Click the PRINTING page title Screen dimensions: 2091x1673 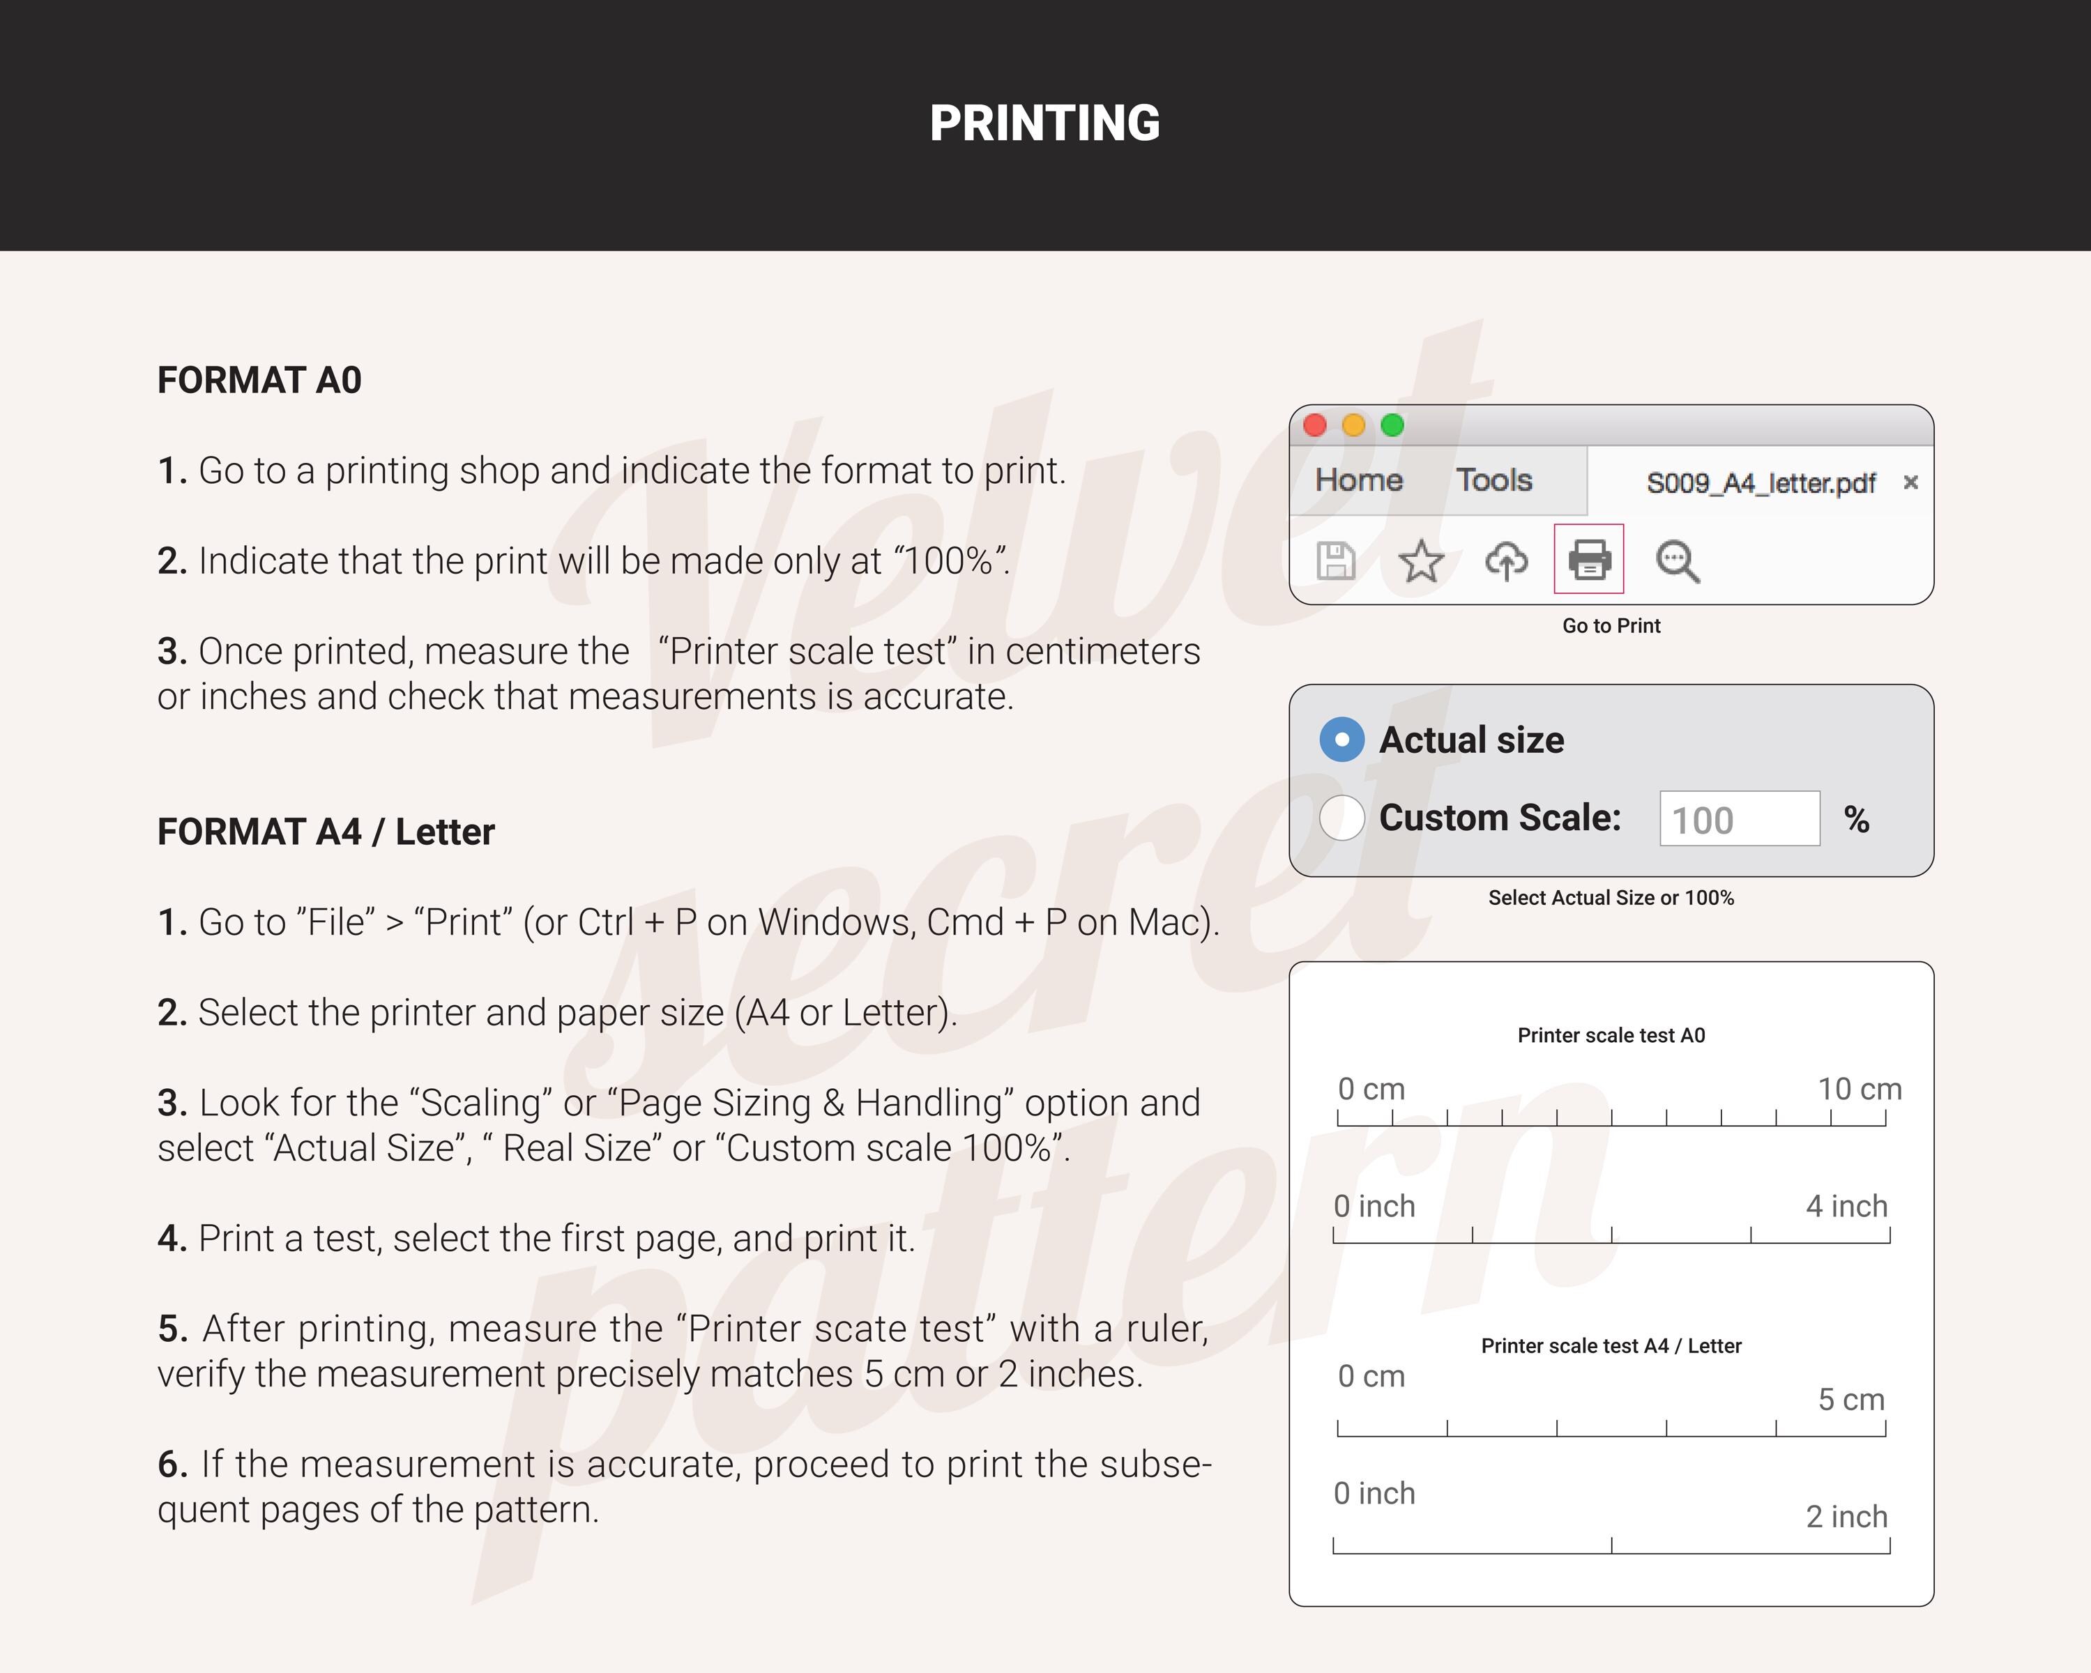[1044, 123]
